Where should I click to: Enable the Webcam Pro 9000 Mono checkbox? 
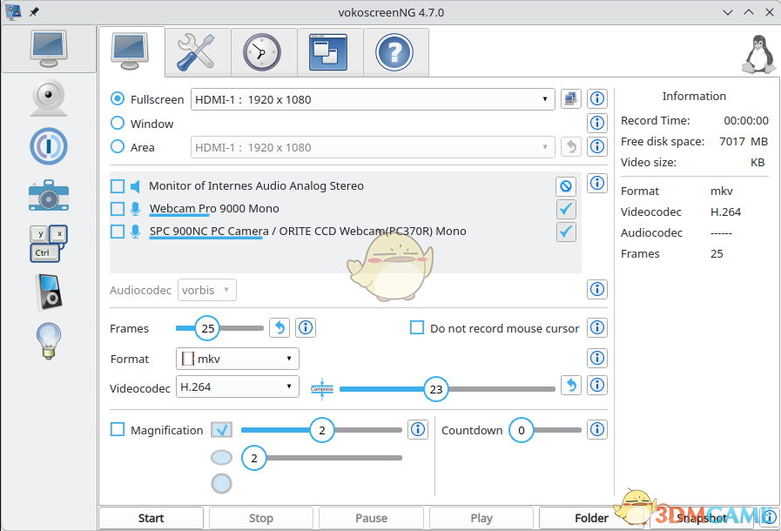click(x=118, y=209)
